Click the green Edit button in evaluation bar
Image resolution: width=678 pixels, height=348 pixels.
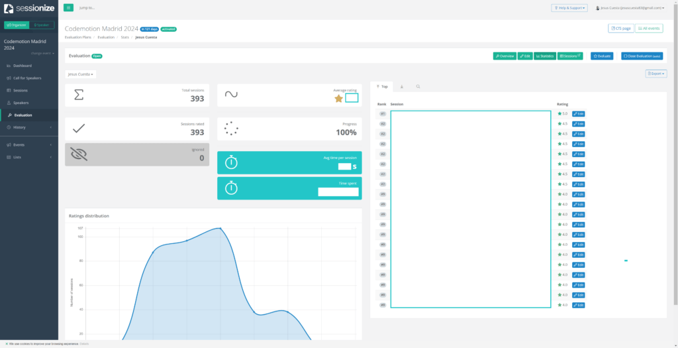[x=525, y=56]
